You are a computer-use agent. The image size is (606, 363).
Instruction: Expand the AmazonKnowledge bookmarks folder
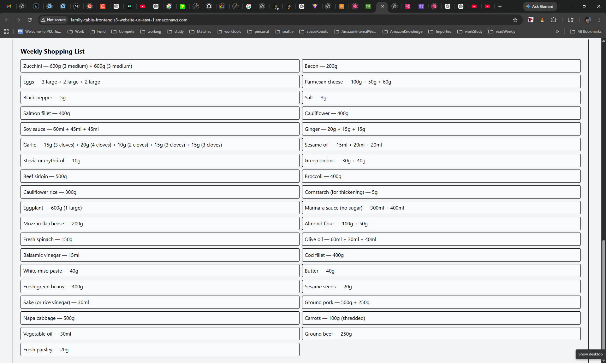(402, 32)
